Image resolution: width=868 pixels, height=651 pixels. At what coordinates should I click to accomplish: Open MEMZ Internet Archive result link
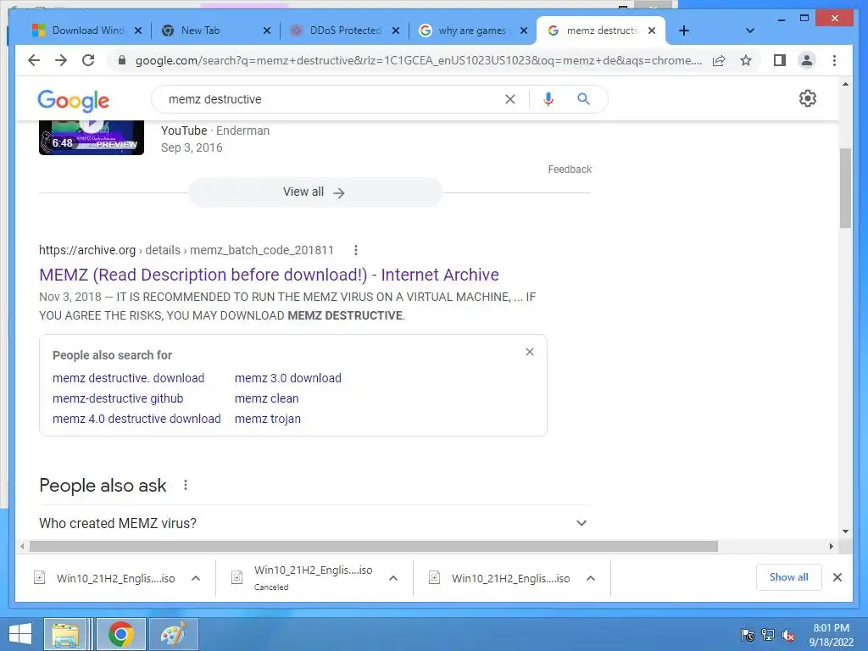(x=269, y=275)
